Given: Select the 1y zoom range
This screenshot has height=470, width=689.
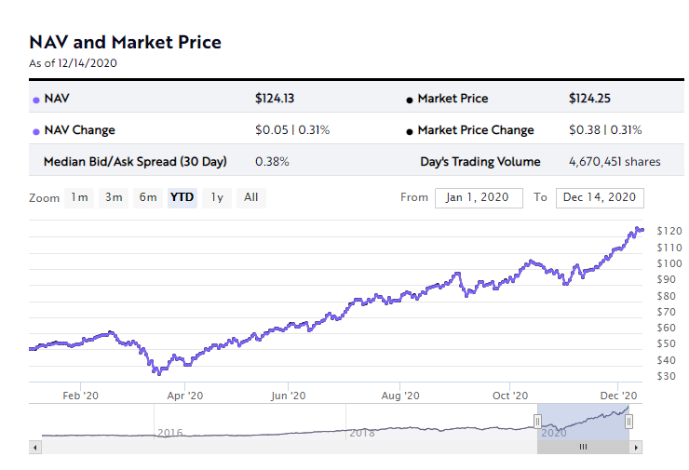Looking at the screenshot, I should [x=217, y=197].
